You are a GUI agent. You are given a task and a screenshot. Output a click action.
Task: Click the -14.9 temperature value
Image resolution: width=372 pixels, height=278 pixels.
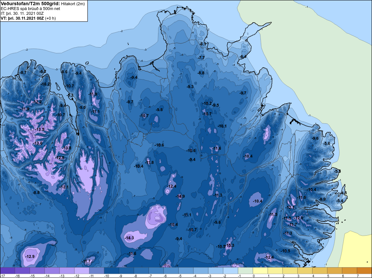[180, 196]
